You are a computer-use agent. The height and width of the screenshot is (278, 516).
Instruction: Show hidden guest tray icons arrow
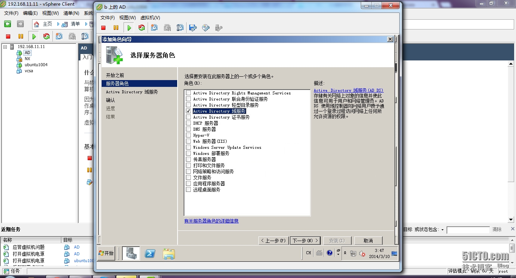(345, 253)
